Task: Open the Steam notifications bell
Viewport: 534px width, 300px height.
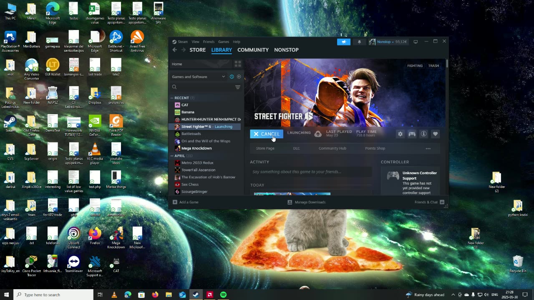Action: click(x=359, y=42)
